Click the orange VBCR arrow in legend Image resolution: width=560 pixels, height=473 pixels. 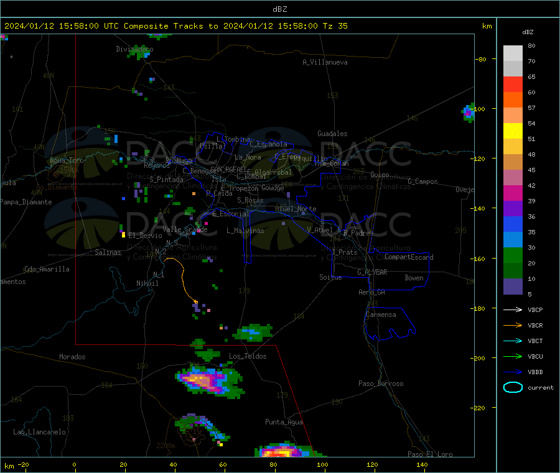click(x=513, y=325)
